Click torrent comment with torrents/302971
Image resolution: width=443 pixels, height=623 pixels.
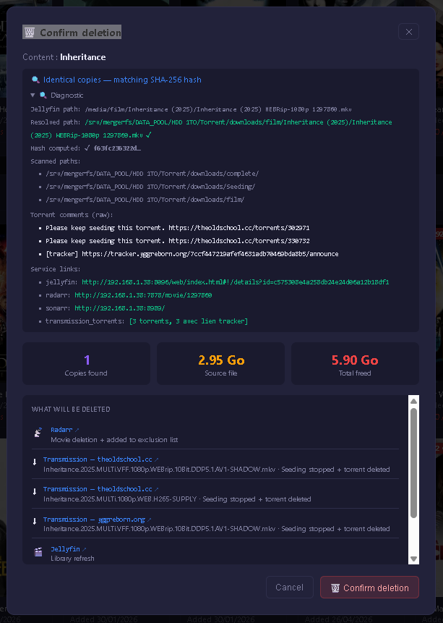[x=178, y=228]
